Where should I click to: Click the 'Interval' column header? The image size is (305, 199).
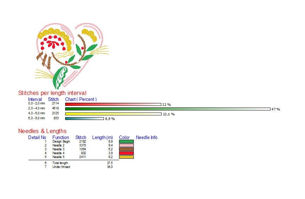(35, 99)
